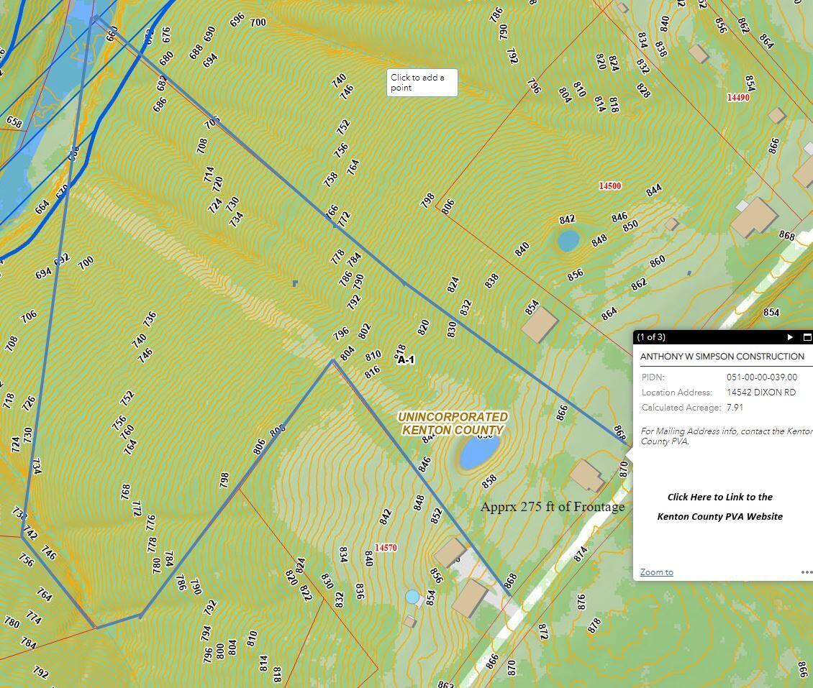This screenshot has width=813, height=688.
Task: Click the pond below Unincorporated Kenton County
Action: (x=479, y=451)
